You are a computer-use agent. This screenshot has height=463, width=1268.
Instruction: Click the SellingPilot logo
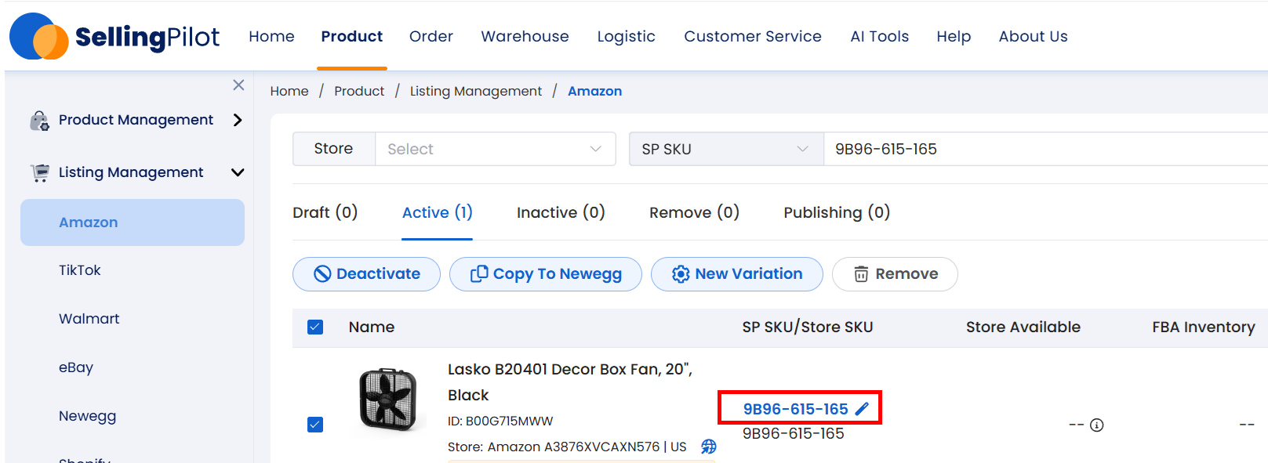tap(114, 36)
